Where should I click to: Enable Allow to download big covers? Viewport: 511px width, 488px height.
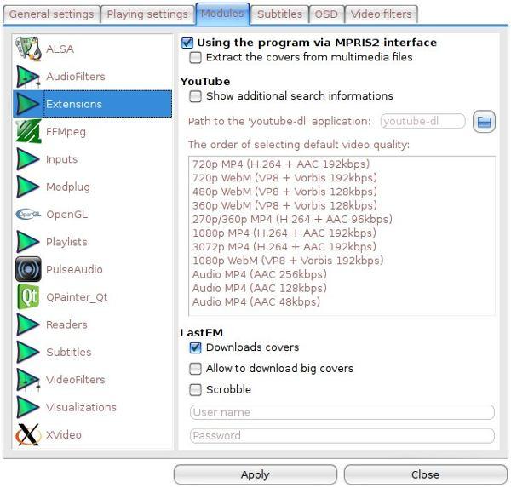(x=196, y=369)
